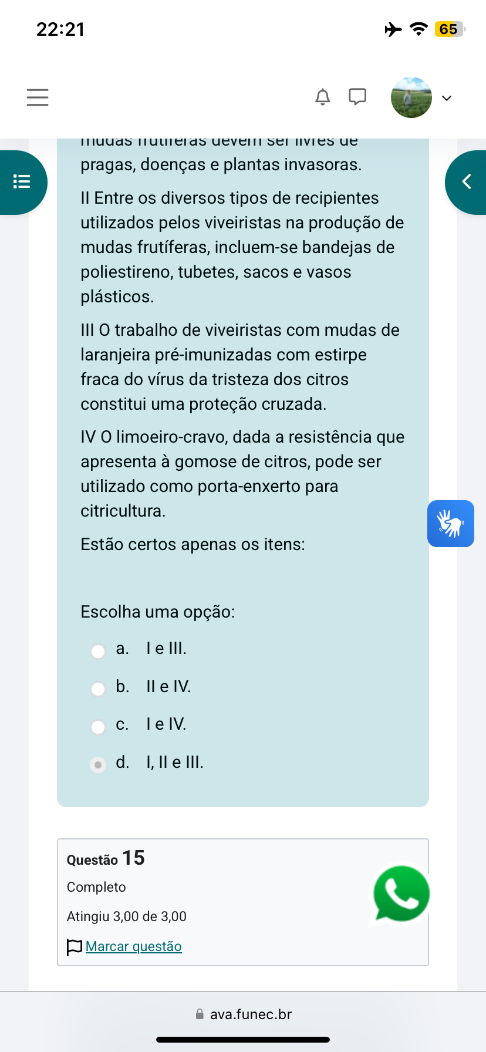
Task: Click the Marcar questão link
Action: 134,946
